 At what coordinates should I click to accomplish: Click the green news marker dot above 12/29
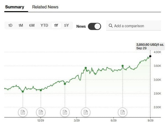(x=41, y=90)
